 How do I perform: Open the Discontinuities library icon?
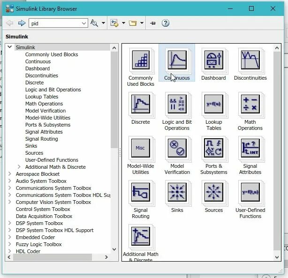point(250,60)
